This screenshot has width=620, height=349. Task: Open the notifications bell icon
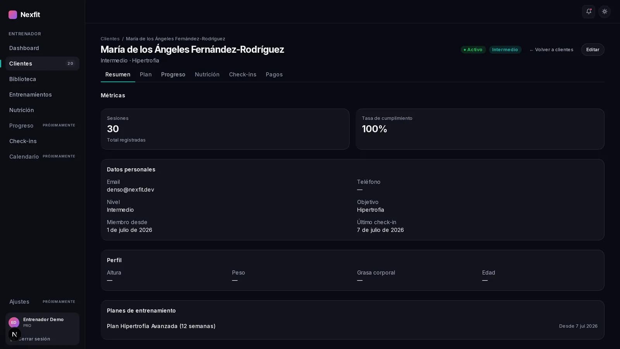tap(589, 12)
